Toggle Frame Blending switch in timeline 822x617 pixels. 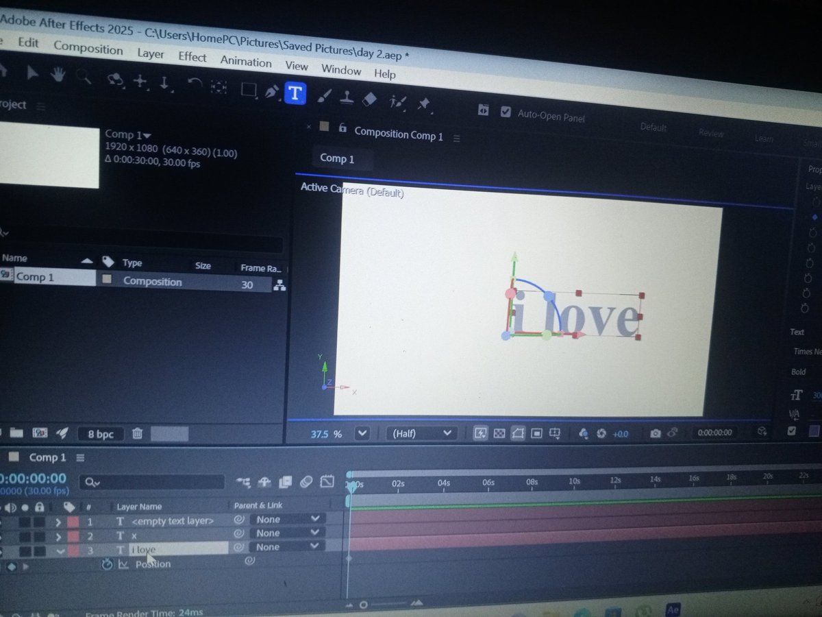click(x=286, y=482)
